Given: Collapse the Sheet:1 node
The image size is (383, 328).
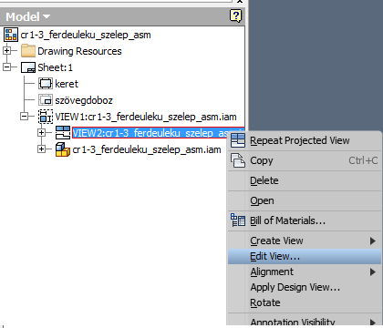Looking at the screenshot, I should click(6, 67).
